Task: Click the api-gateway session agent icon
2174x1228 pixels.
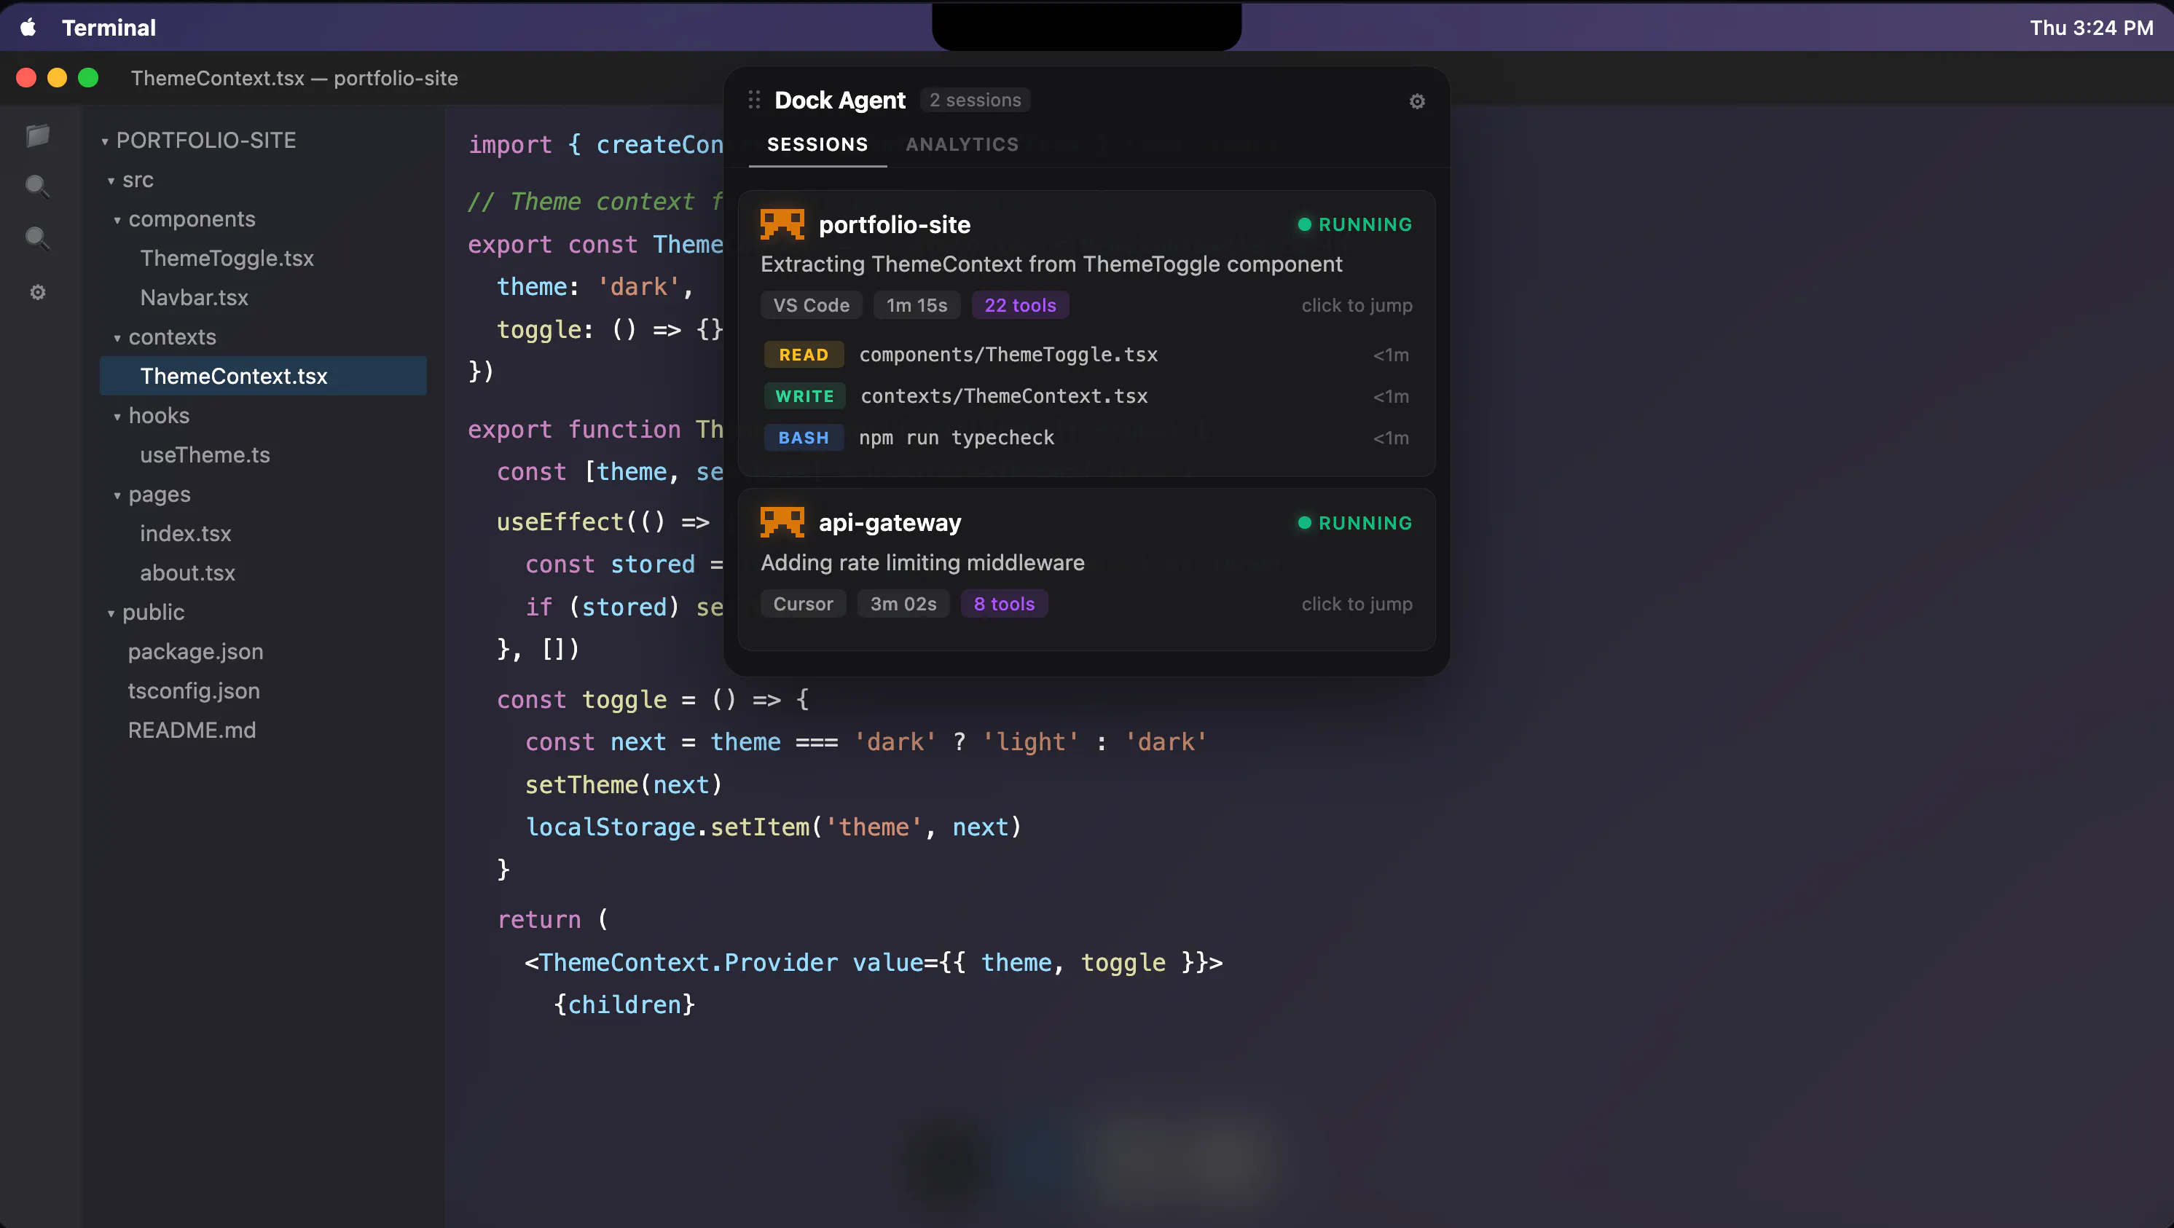Action: tap(782, 522)
